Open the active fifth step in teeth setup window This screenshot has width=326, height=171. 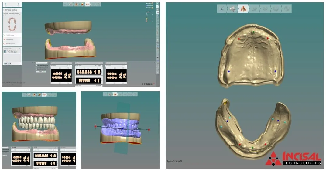[44, 94]
